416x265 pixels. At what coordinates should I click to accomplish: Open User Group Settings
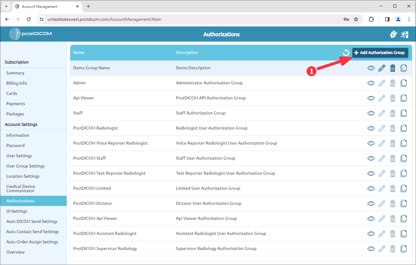pos(25,166)
